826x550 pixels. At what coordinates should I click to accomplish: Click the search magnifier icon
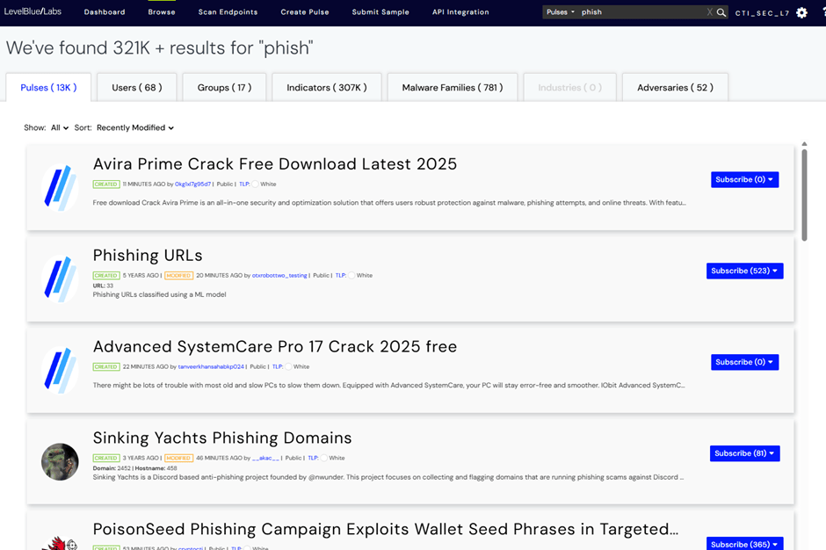tap(721, 13)
